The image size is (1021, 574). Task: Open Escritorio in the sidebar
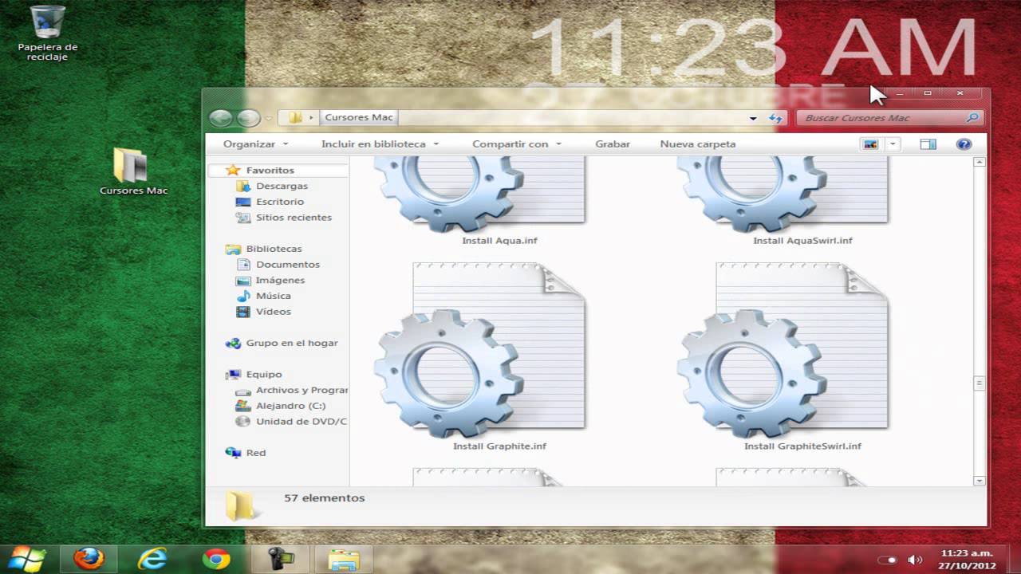pos(280,202)
